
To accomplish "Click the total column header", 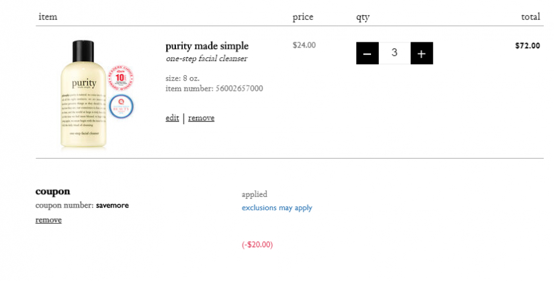I will (x=531, y=17).
